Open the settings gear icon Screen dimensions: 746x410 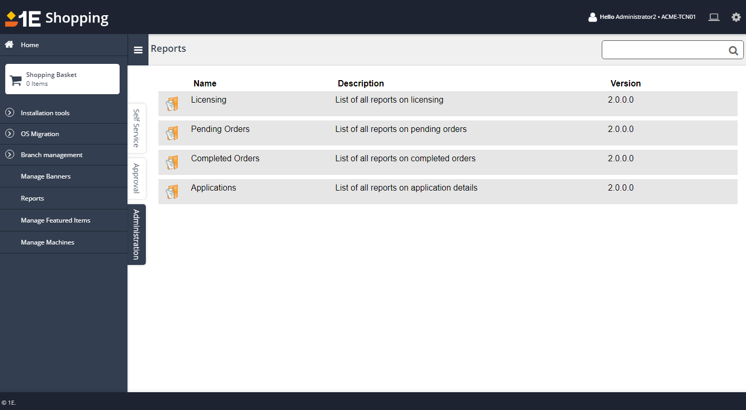pyautogui.click(x=736, y=17)
